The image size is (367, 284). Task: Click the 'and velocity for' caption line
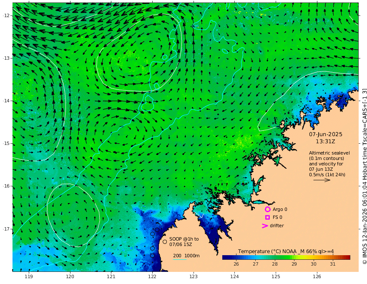click(x=326, y=164)
